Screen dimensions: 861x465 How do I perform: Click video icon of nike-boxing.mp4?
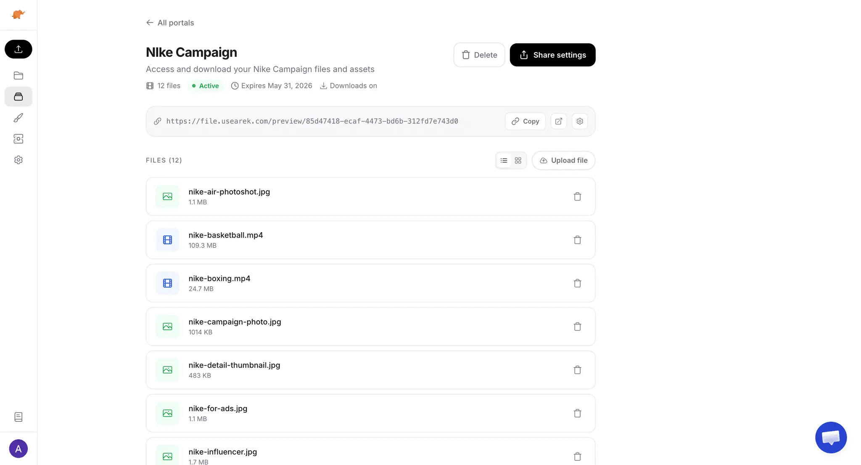tap(167, 283)
